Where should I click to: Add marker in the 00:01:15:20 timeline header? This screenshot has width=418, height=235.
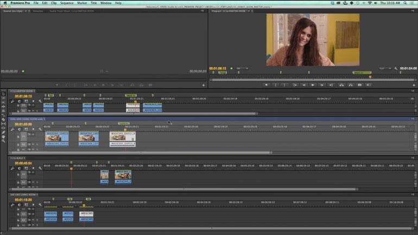(x=33, y=205)
